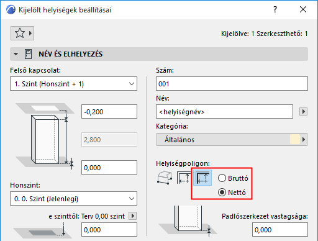318x241 pixels.
Task: Click the Szám field containing 001
Action: click(x=232, y=84)
